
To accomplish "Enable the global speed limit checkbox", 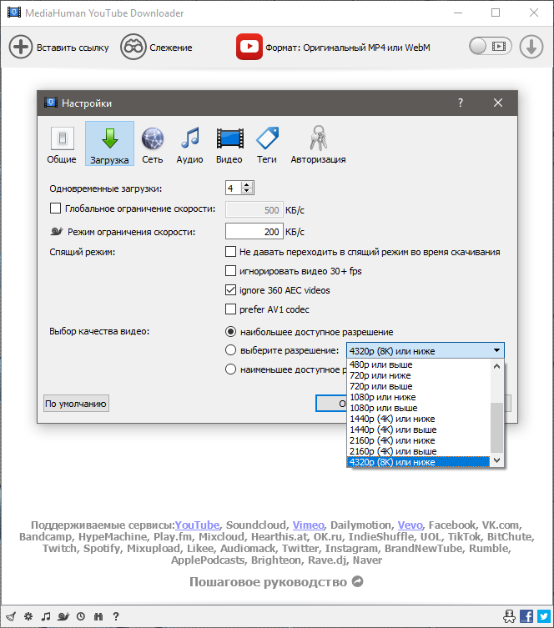I will click(x=55, y=208).
